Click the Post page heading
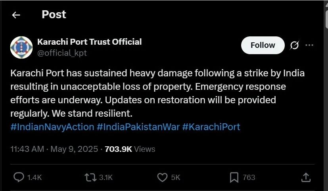This screenshot has width=328, height=191. 54,15
